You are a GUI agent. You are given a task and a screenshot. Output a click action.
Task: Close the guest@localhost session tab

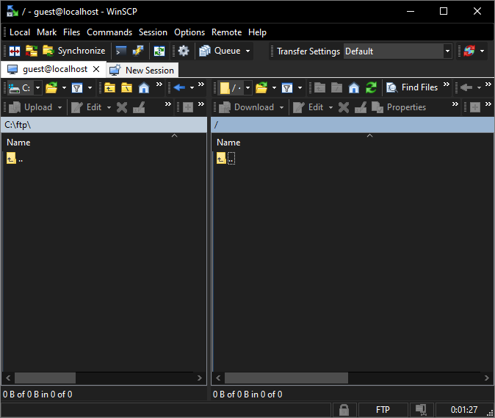click(x=96, y=69)
